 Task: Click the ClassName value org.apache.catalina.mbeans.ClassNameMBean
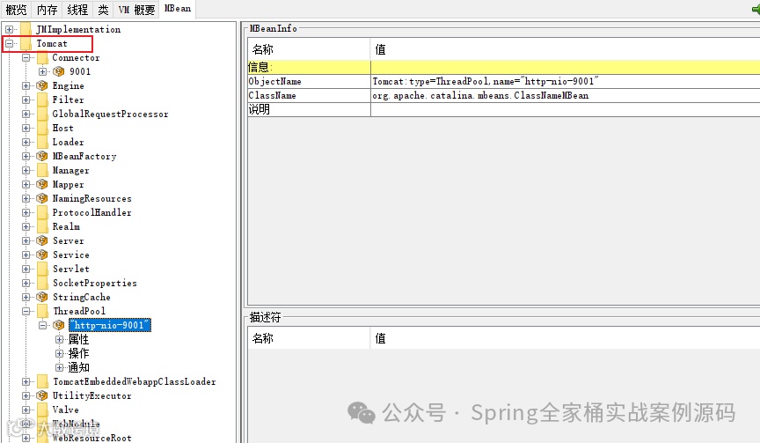coord(480,96)
